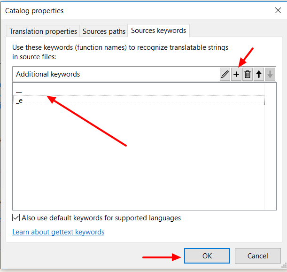Click the greyed-out move down arrow

pyautogui.click(x=270, y=74)
